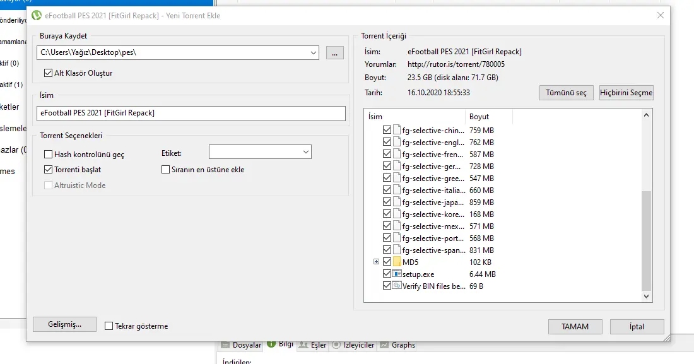
Task: Click the file list scrollbar thumb
Action: (646, 240)
